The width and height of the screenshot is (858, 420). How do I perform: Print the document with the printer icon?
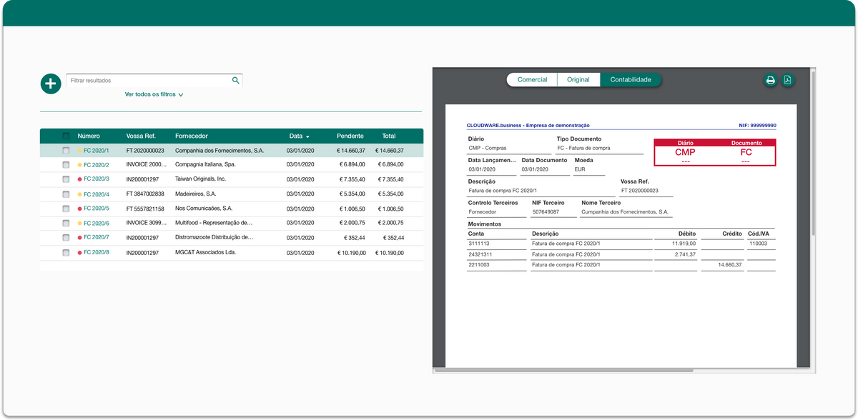[771, 80]
